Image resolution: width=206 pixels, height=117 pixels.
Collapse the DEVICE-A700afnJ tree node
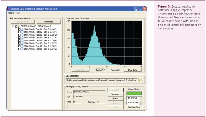click(13, 26)
